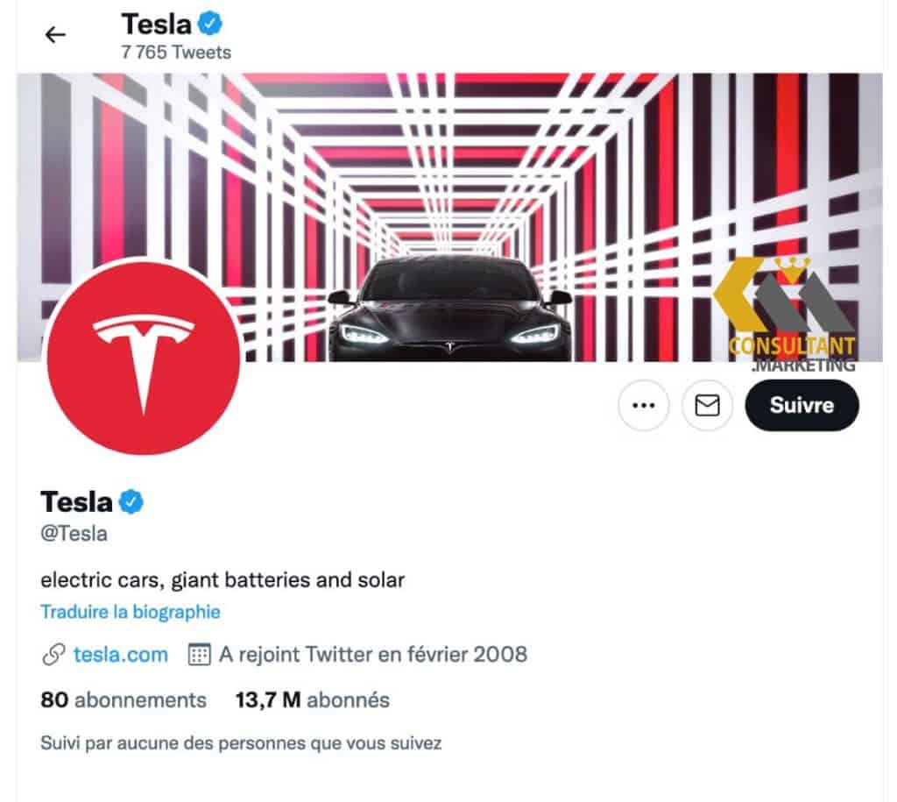
Task: Click Suivi par aucune des personnes text
Action: [242, 742]
